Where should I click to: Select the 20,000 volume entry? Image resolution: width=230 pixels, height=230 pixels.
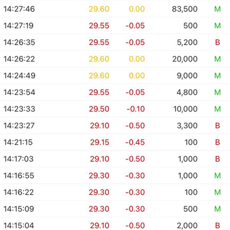[x=185, y=59]
